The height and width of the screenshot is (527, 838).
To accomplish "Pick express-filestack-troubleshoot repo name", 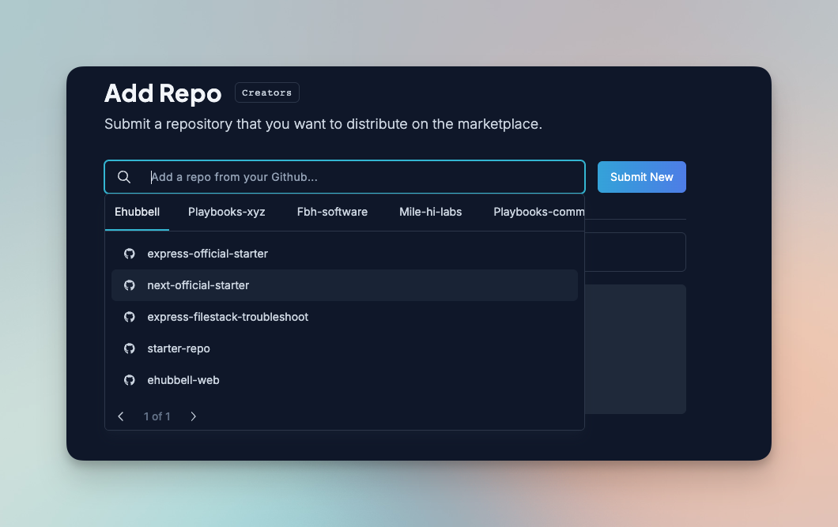I will tap(228, 317).
